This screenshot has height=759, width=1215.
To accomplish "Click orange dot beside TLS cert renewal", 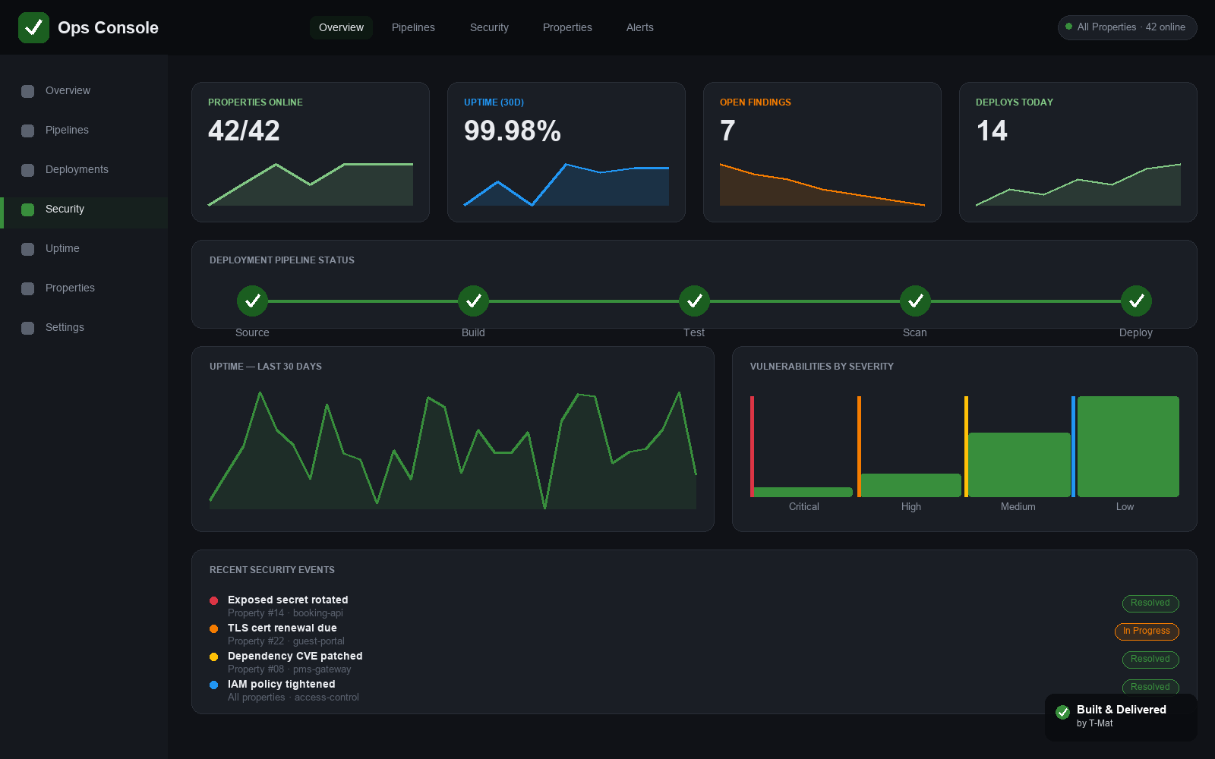I will 213,628.
